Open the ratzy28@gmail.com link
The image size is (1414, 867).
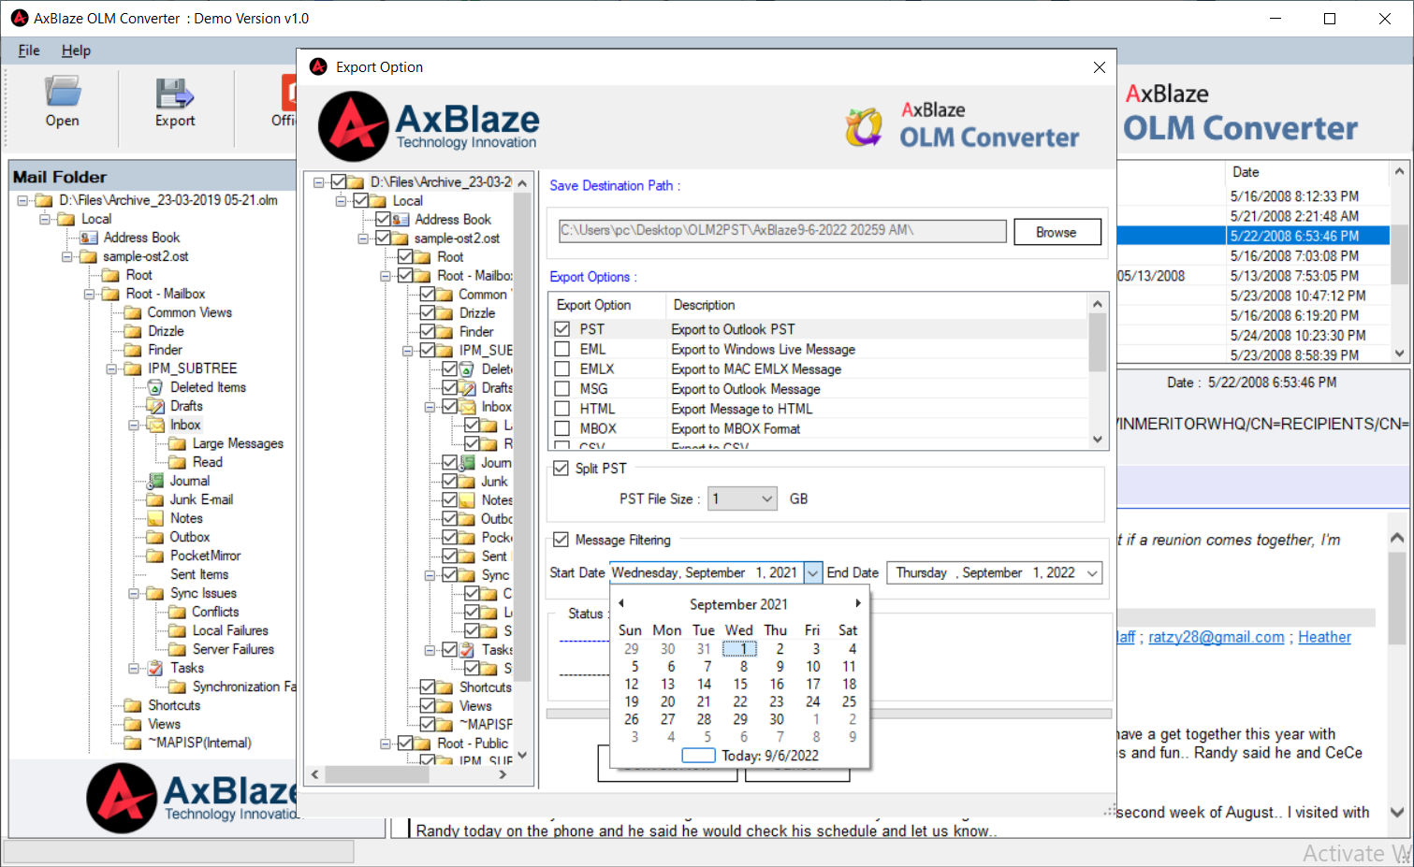point(1216,637)
